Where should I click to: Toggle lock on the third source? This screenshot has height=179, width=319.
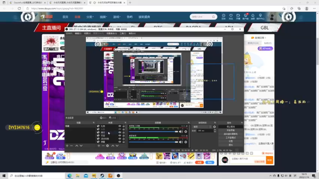[124, 132]
